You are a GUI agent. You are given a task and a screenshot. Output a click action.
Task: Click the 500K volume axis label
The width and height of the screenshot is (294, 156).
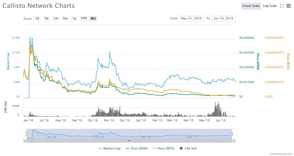[x=16, y=106]
